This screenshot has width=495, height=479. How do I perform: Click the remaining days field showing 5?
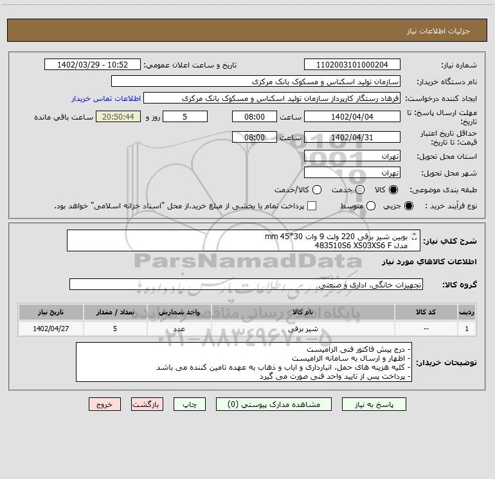pos(185,117)
